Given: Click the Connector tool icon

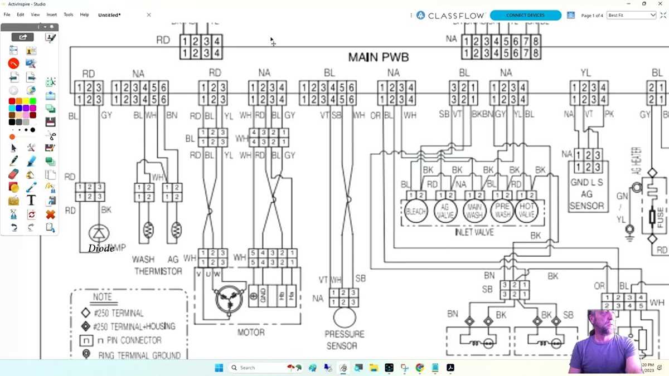Looking at the screenshot, I should [31, 187].
